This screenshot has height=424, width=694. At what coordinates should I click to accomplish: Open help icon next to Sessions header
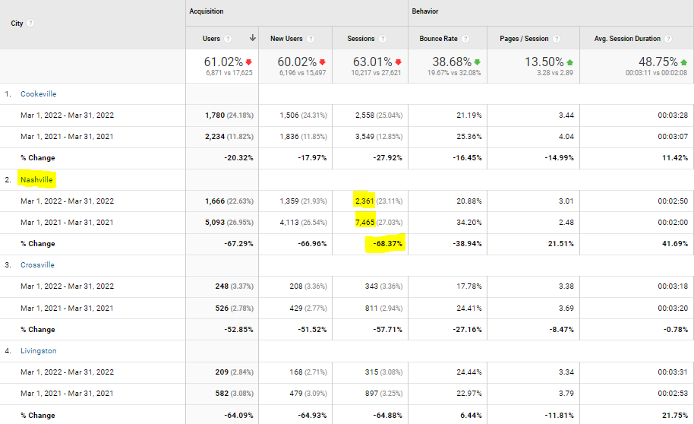(383, 39)
